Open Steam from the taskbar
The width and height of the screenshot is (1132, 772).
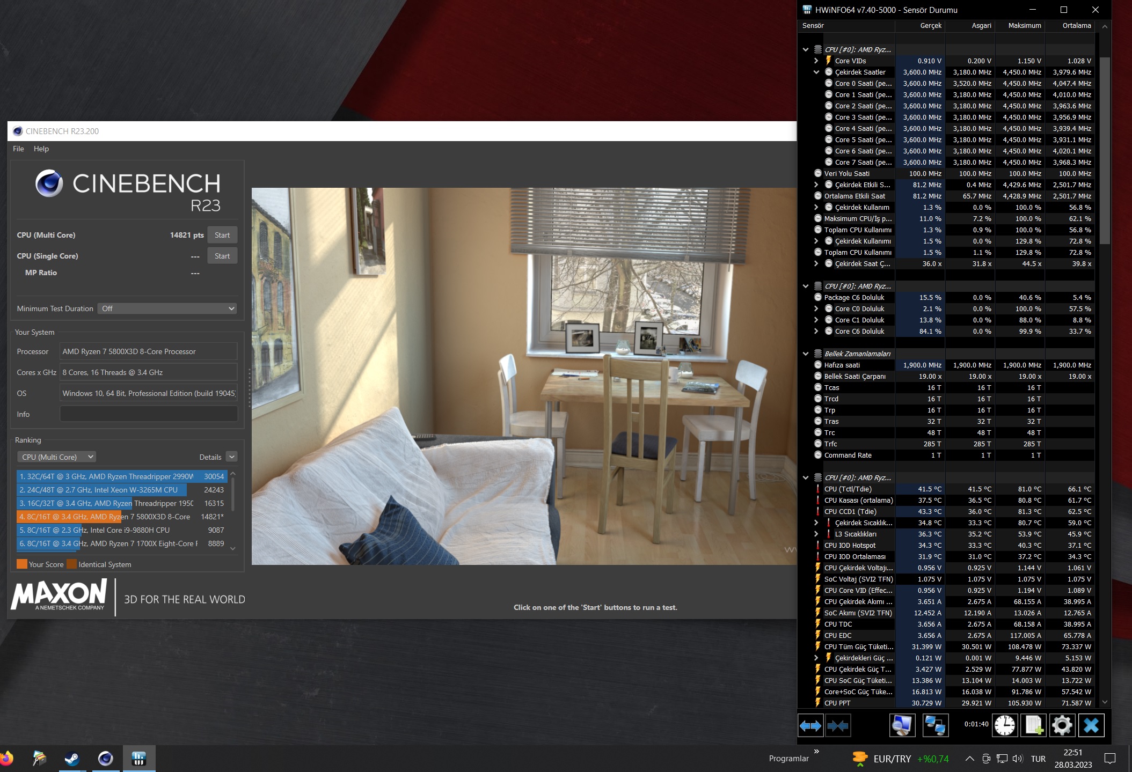tap(72, 759)
